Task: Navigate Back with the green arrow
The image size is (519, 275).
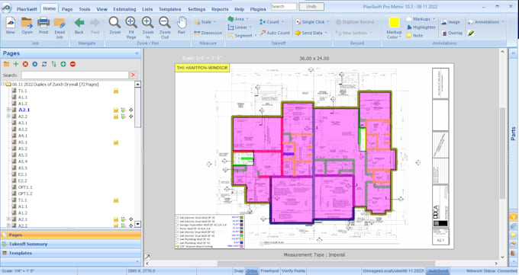Action: click(x=79, y=25)
